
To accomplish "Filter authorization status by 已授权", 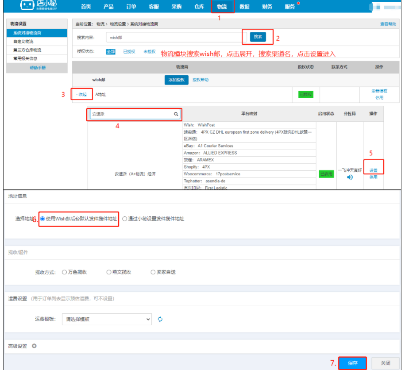I will 129,52.
